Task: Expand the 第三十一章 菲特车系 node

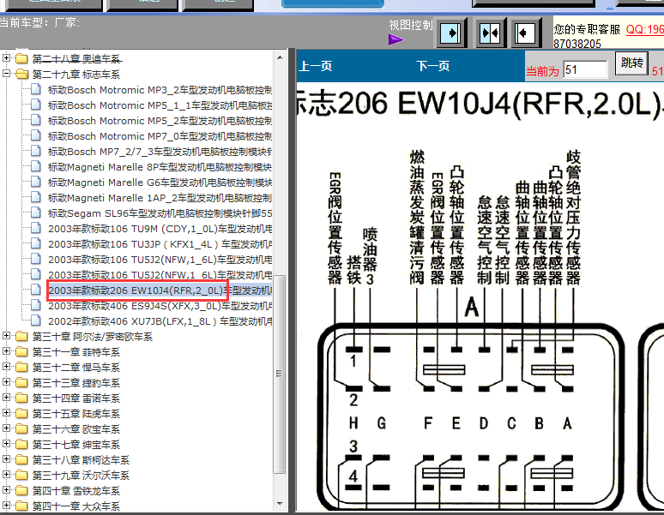Action: tap(6, 351)
